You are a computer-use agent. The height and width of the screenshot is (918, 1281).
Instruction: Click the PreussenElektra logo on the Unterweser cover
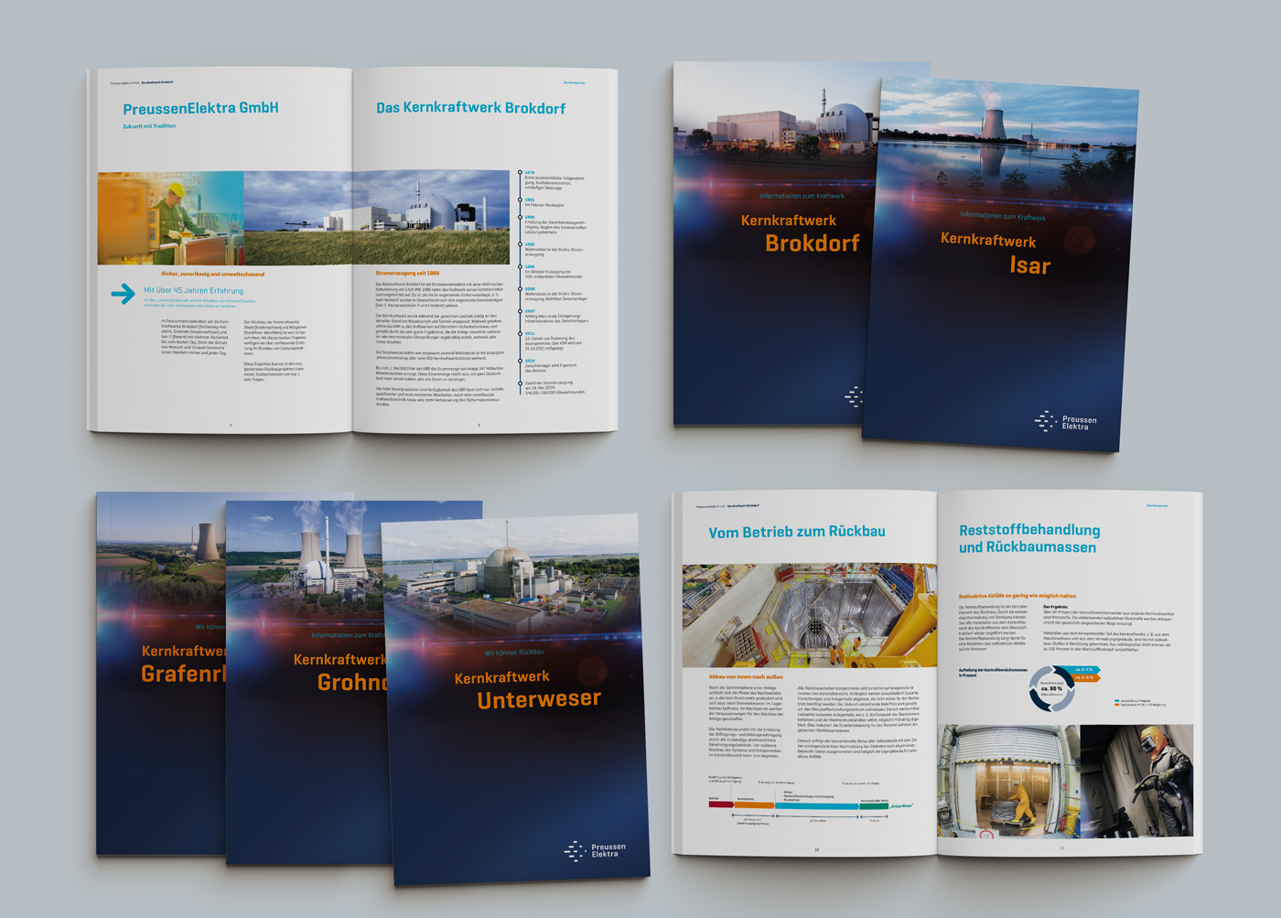pos(596,850)
